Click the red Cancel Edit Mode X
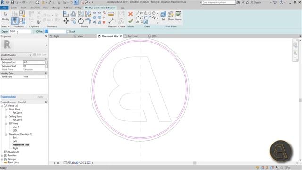The height and width of the screenshot is (170, 302). [x=130, y=14]
